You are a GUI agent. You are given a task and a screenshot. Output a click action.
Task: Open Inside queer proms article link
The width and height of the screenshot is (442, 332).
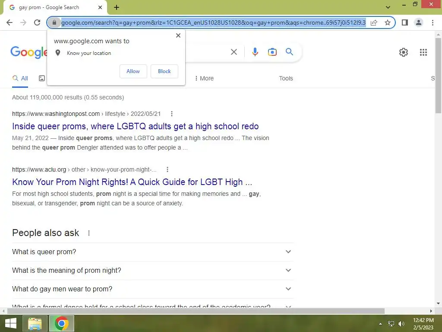pyautogui.click(x=135, y=126)
